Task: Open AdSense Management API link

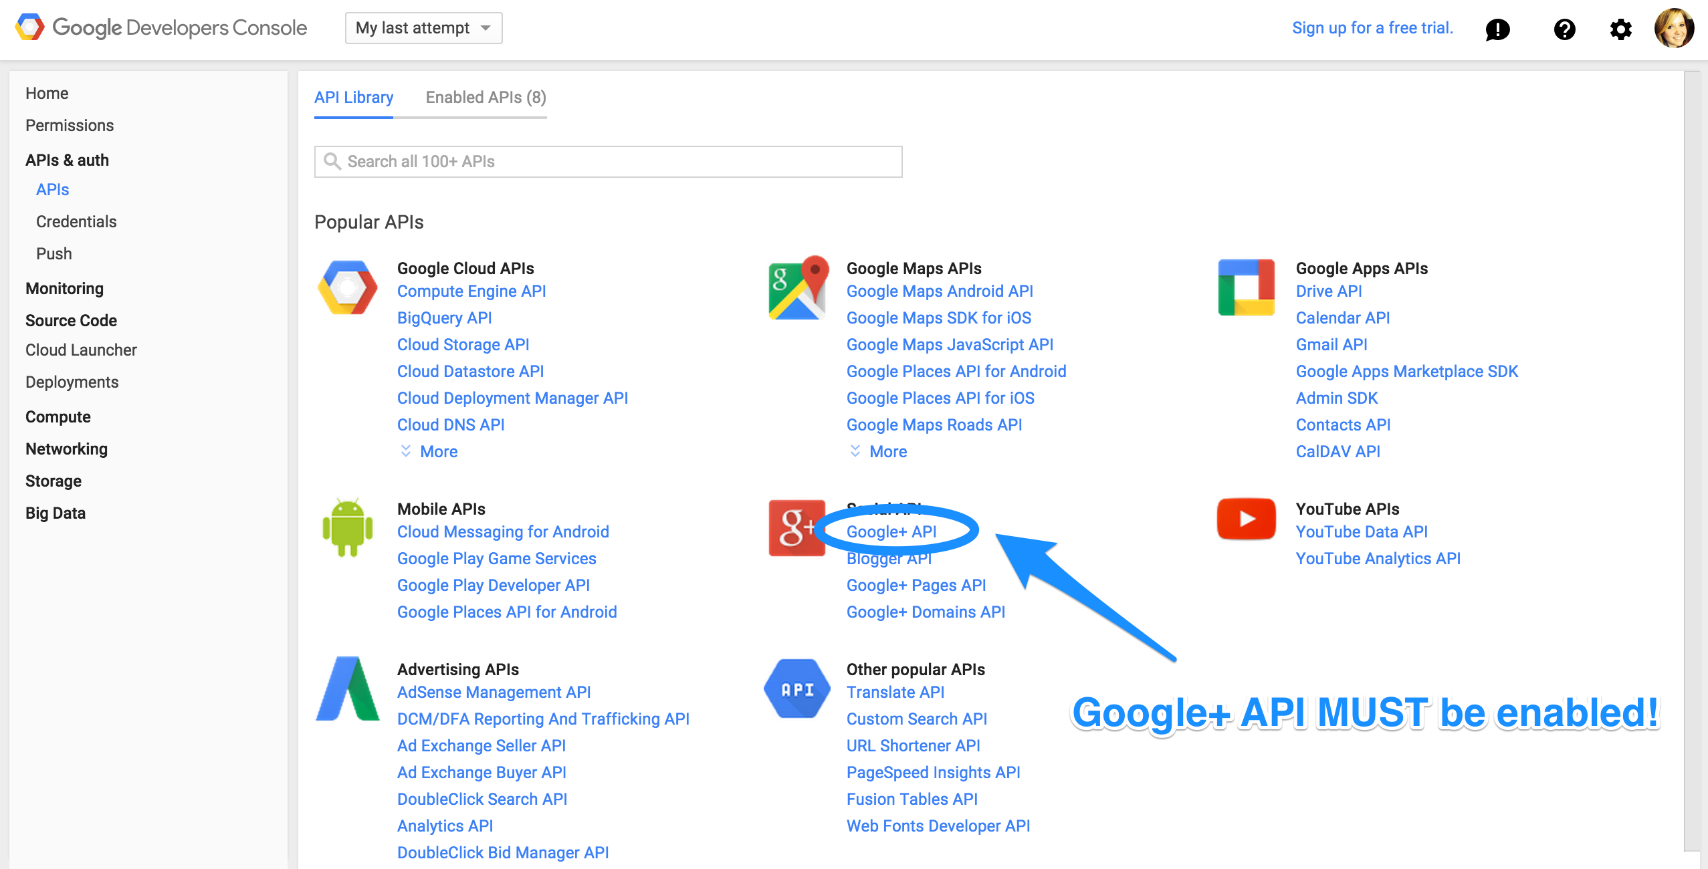Action: [494, 692]
